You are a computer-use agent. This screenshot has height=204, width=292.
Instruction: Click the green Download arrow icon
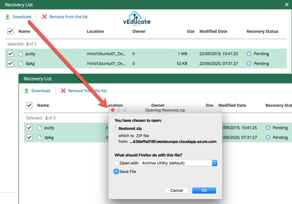click(7, 17)
